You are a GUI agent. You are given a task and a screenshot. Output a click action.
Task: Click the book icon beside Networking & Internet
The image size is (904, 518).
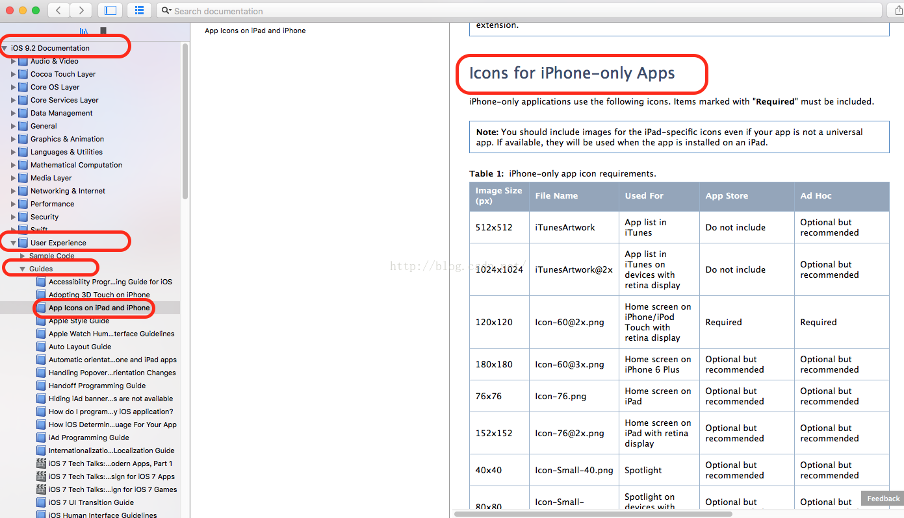23,191
